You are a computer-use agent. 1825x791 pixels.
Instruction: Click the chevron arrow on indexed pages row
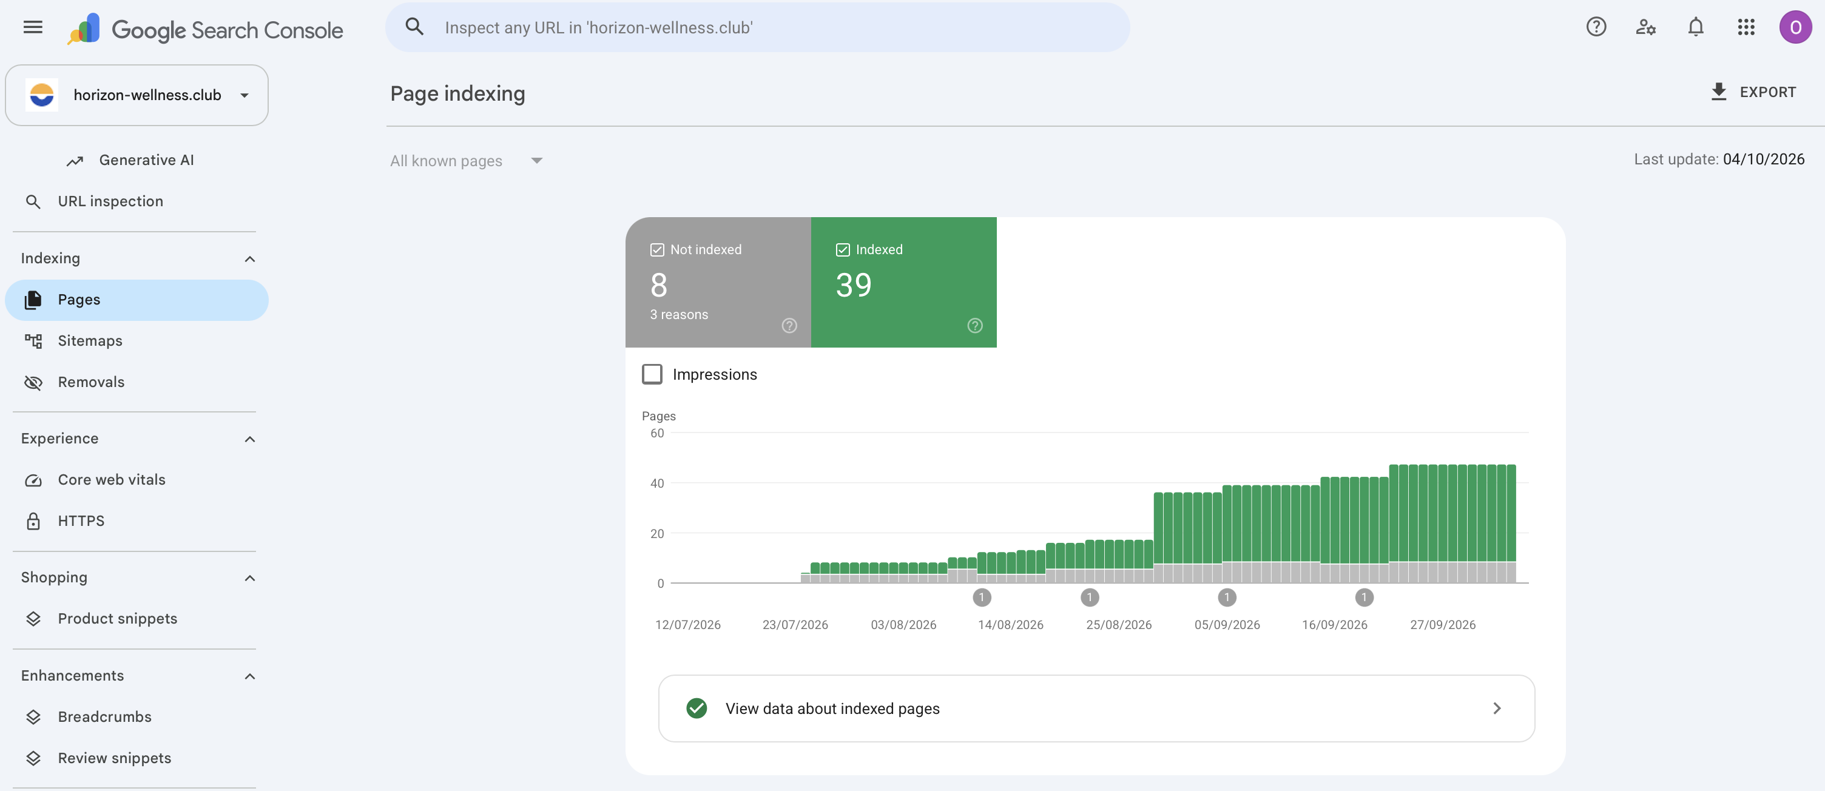coord(1497,708)
